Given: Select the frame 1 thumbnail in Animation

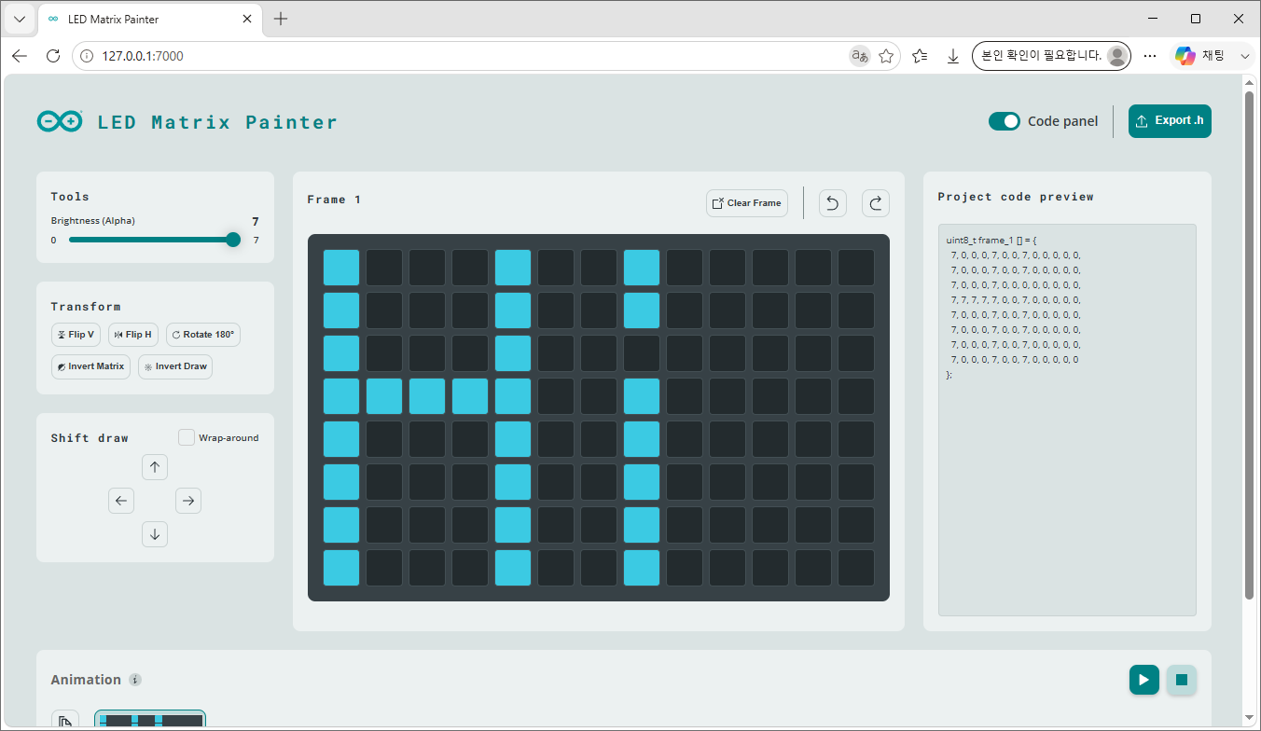Looking at the screenshot, I should point(150,720).
